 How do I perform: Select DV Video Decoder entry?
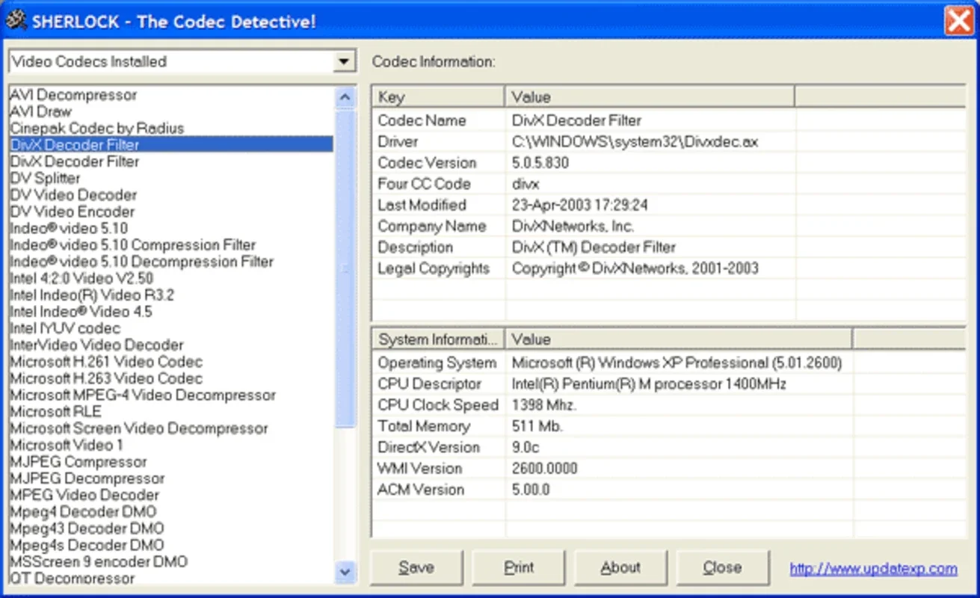[x=171, y=194]
